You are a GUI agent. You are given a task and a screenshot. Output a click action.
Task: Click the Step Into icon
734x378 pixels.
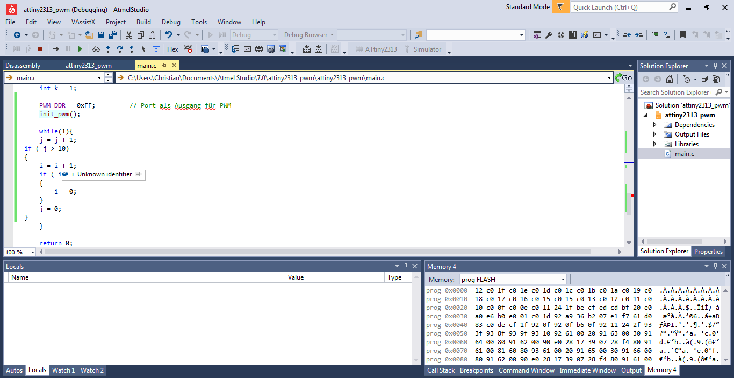pyautogui.click(x=108, y=49)
